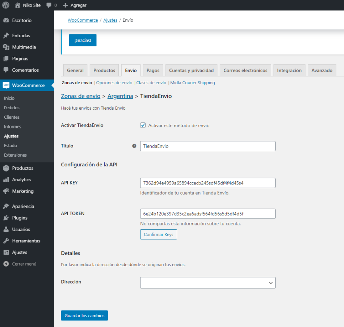Open the Midla Courier Shipping link
344x327 pixels.
[x=193, y=83]
